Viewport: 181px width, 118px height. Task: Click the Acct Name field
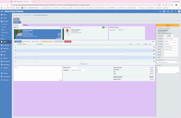point(171,39)
